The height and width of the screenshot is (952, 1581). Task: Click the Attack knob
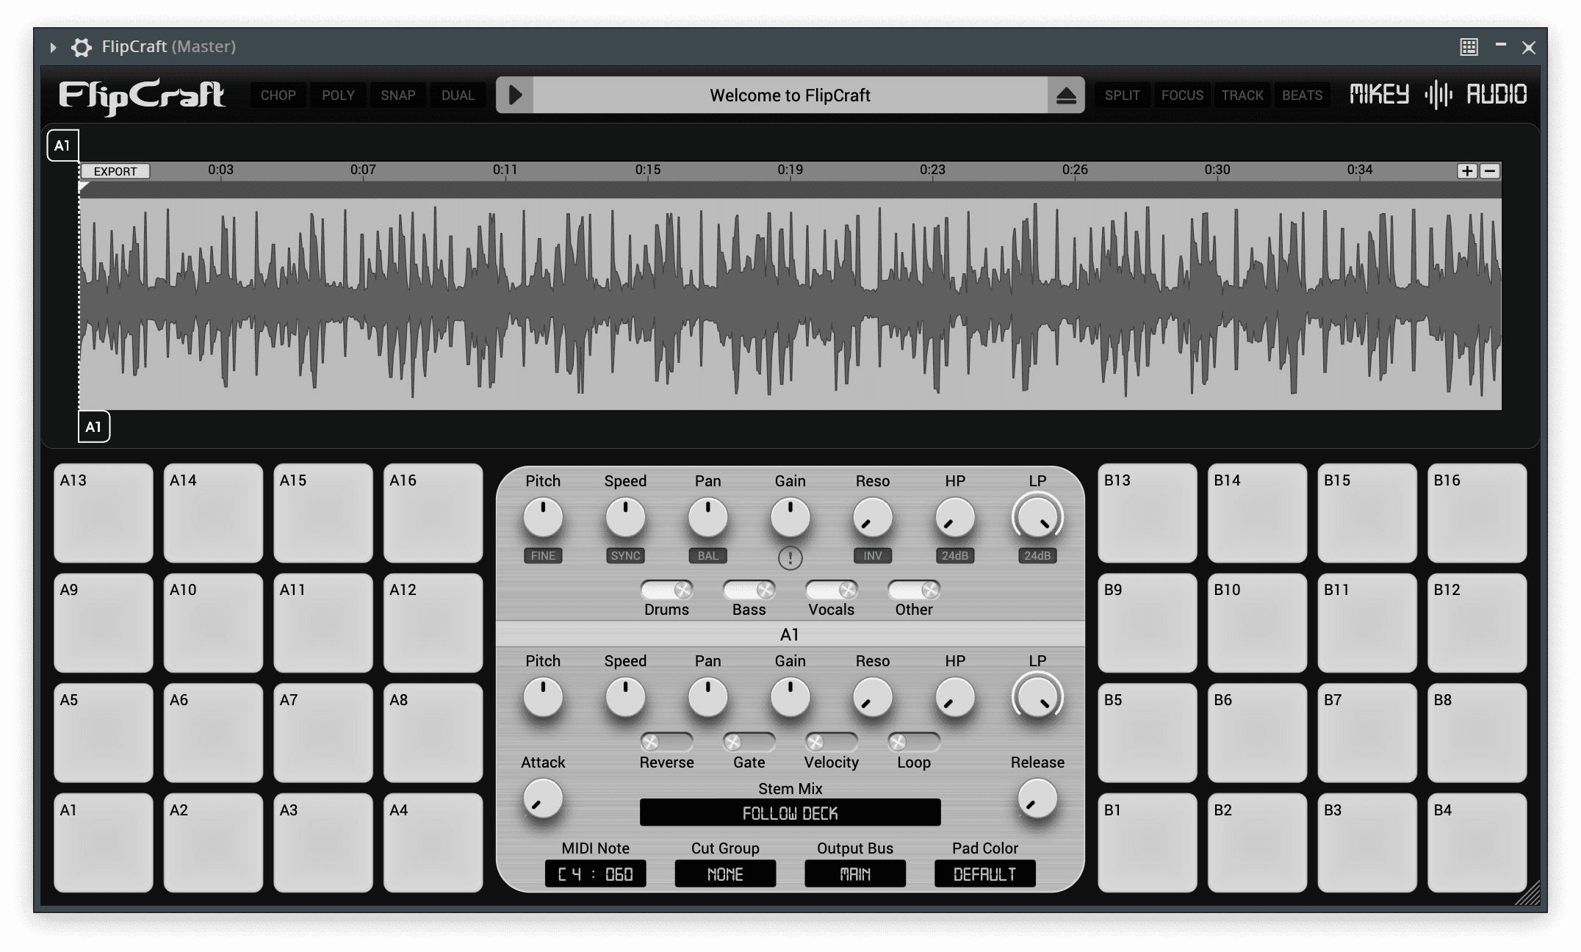(543, 798)
